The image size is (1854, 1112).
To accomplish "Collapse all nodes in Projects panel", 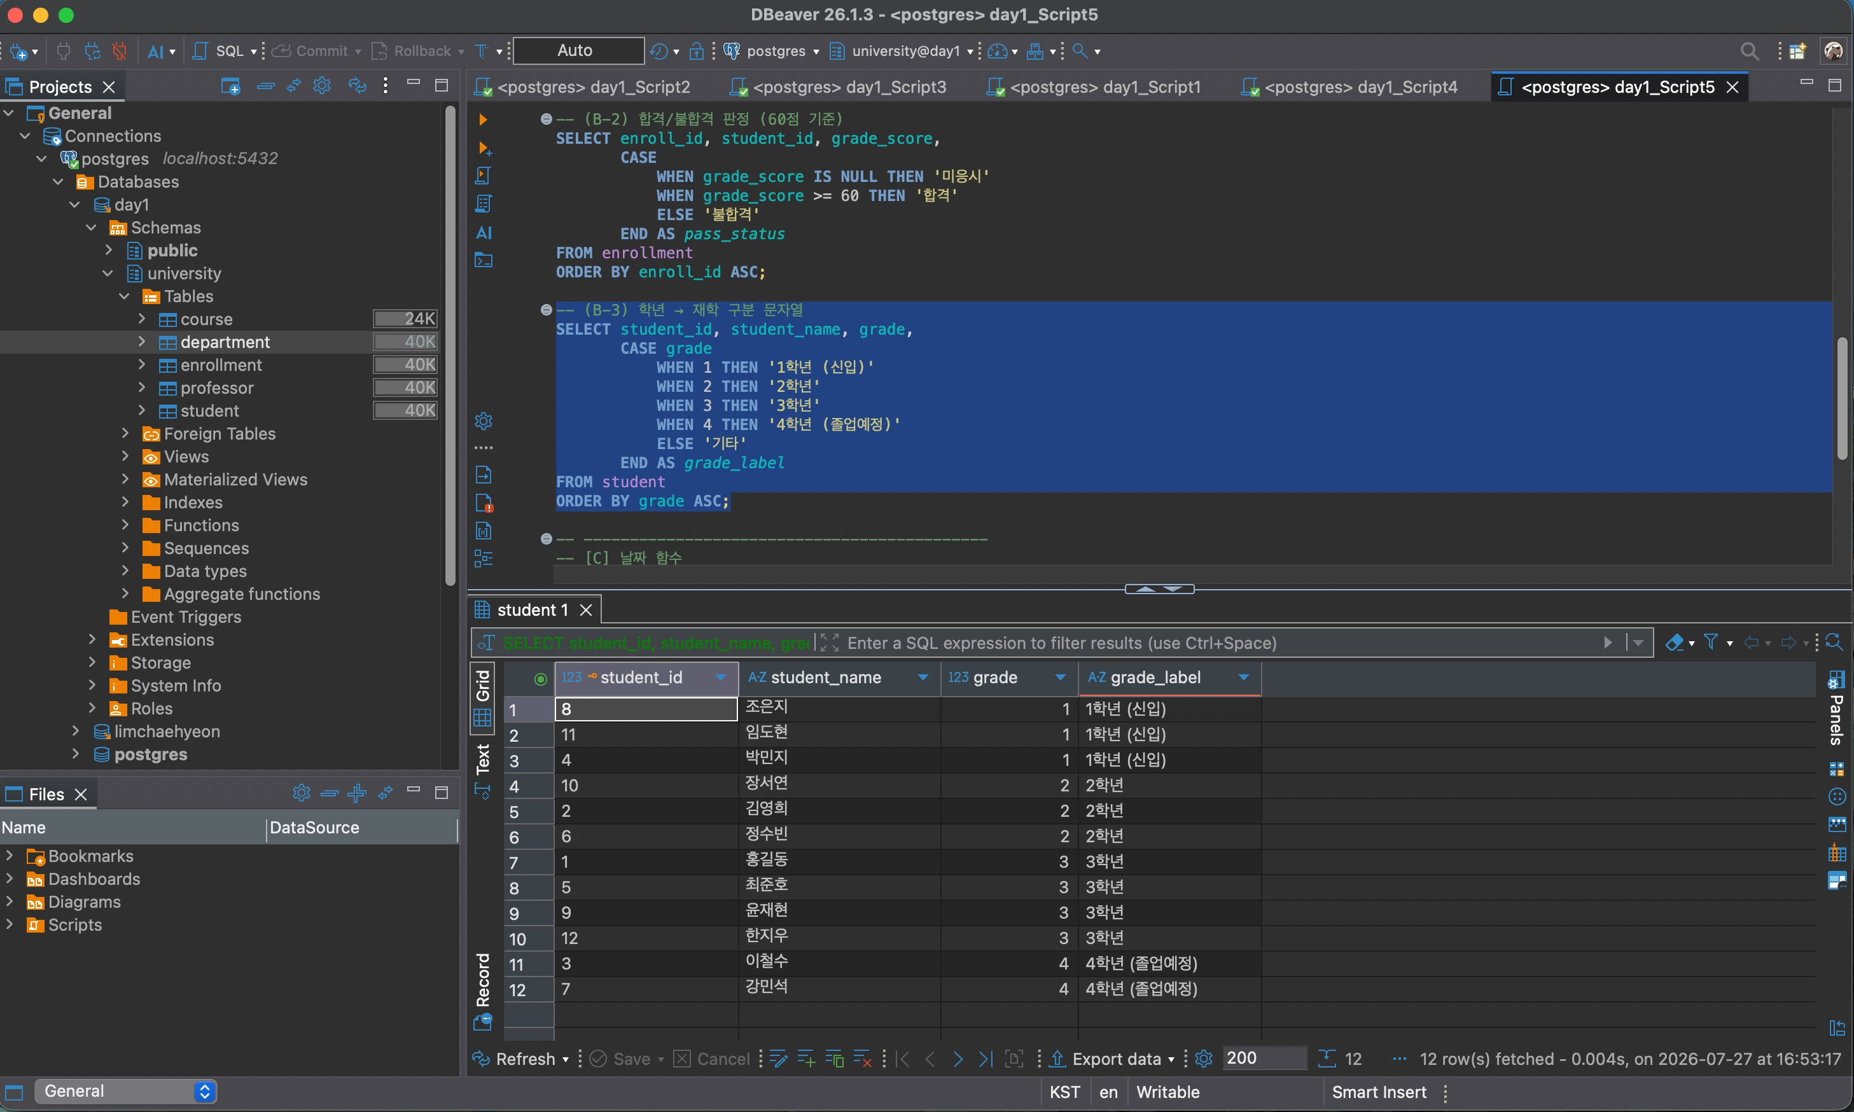I will (x=265, y=86).
